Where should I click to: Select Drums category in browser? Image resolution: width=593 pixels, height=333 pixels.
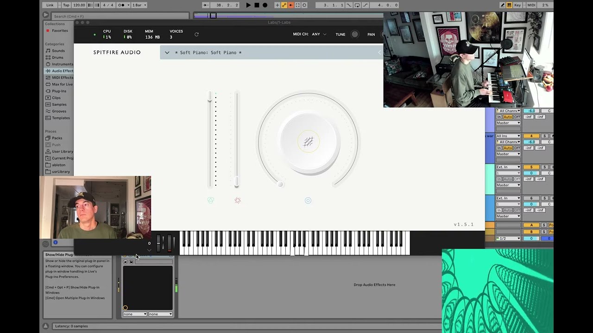pyautogui.click(x=57, y=57)
